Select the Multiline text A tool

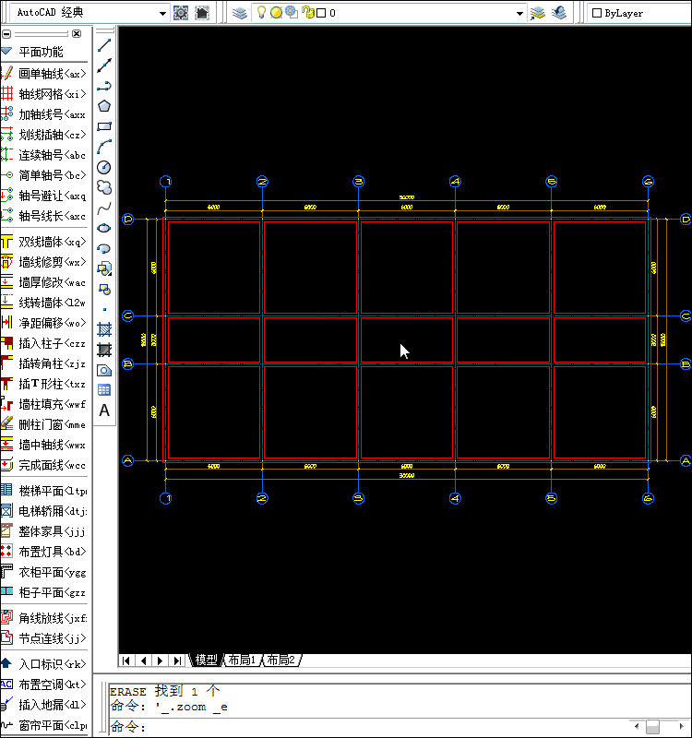click(104, 411)
